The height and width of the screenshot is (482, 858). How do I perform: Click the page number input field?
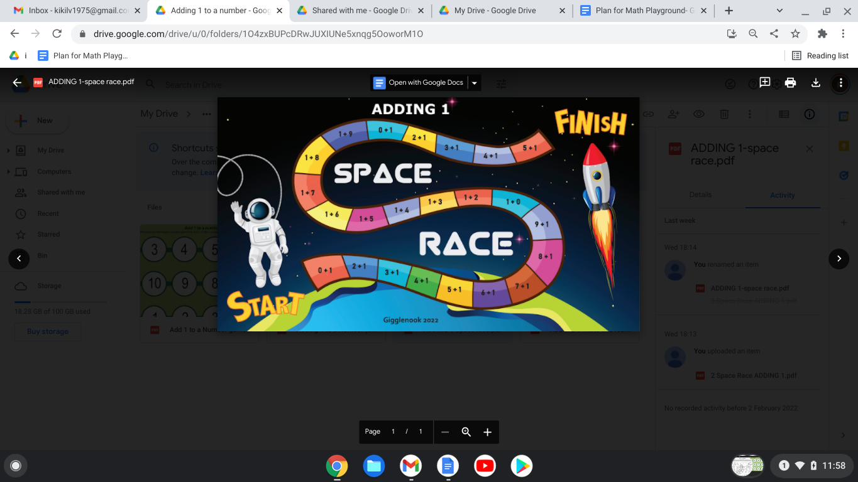[x=393, y=432]
